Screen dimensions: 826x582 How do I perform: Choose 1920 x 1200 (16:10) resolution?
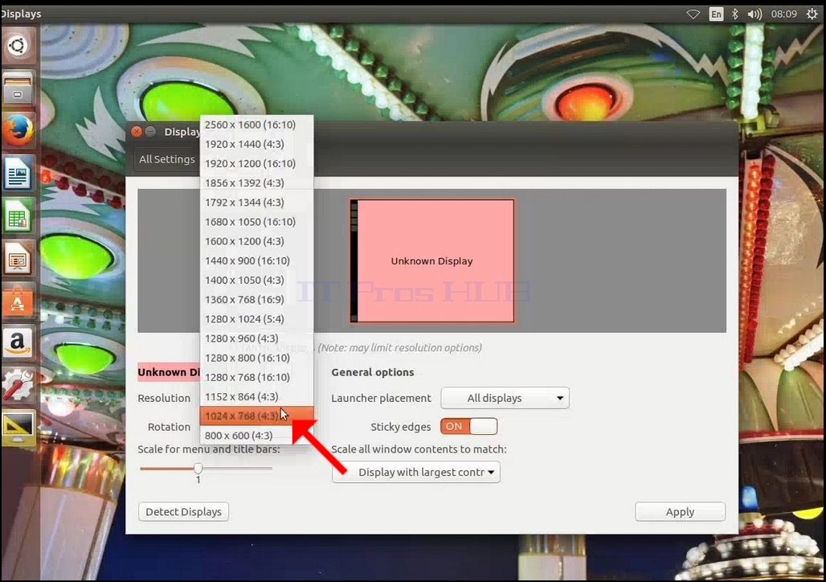coord(256,163)
